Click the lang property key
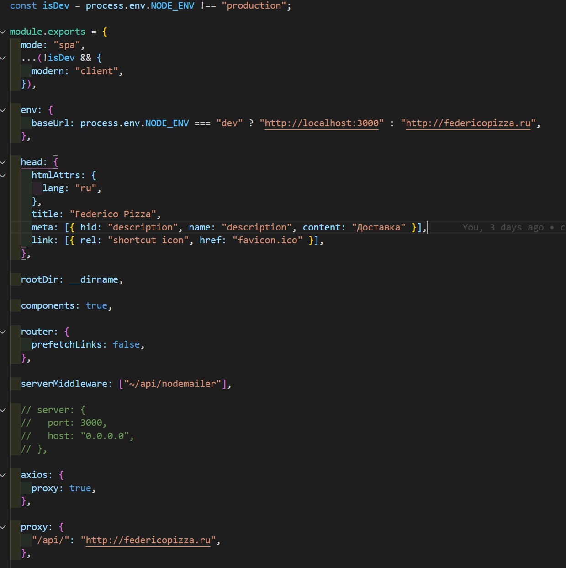This screenshot has height=568, width=566. point(53,188)
